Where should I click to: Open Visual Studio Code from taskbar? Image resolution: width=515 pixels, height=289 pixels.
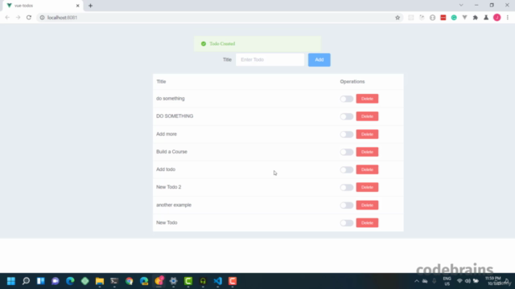point(218,281)
